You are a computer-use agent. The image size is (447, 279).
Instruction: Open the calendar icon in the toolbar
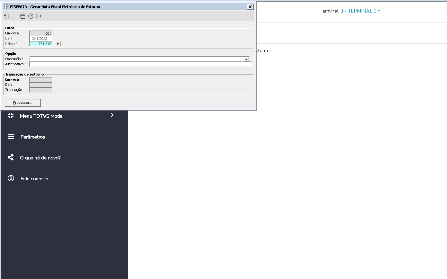[x=23, y=16]
